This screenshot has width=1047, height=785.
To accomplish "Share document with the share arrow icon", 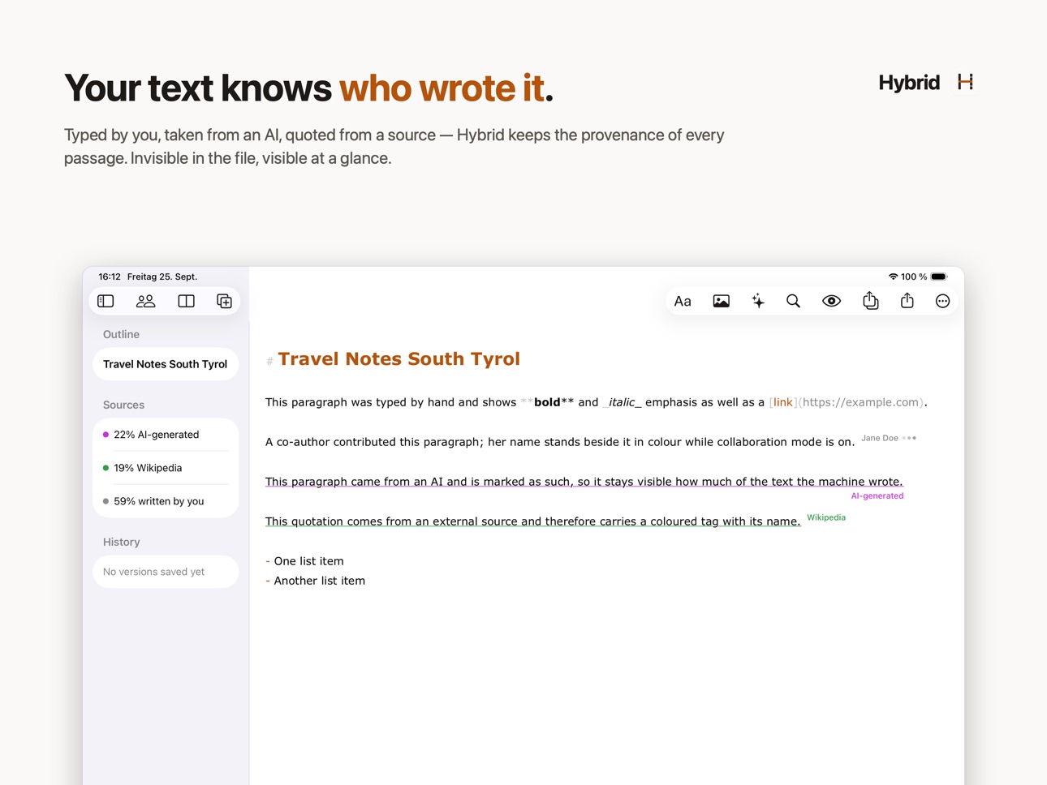I will [907, 300].
